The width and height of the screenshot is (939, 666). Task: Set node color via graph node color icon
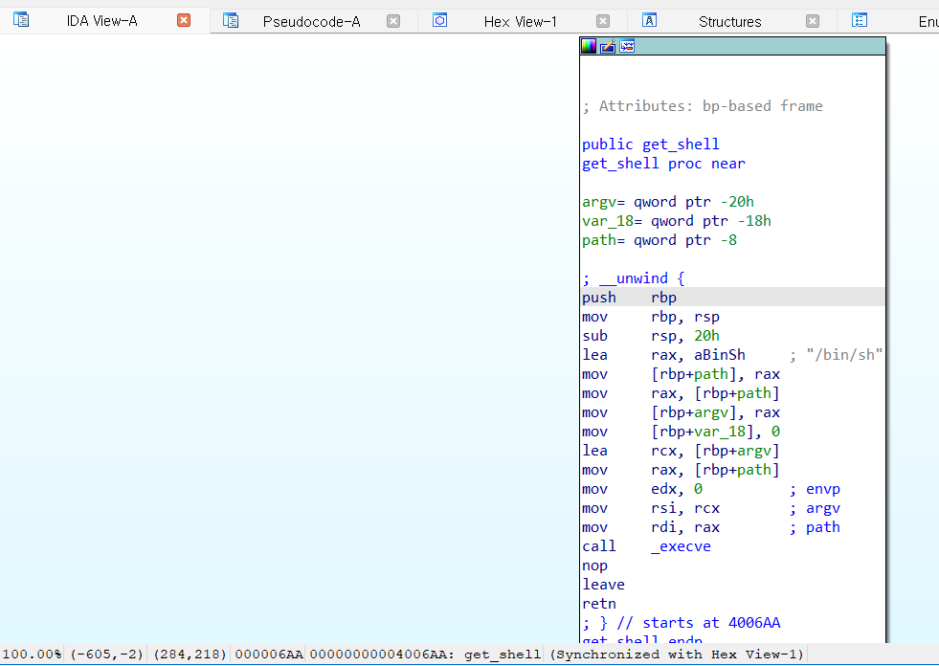pos(589,46)
